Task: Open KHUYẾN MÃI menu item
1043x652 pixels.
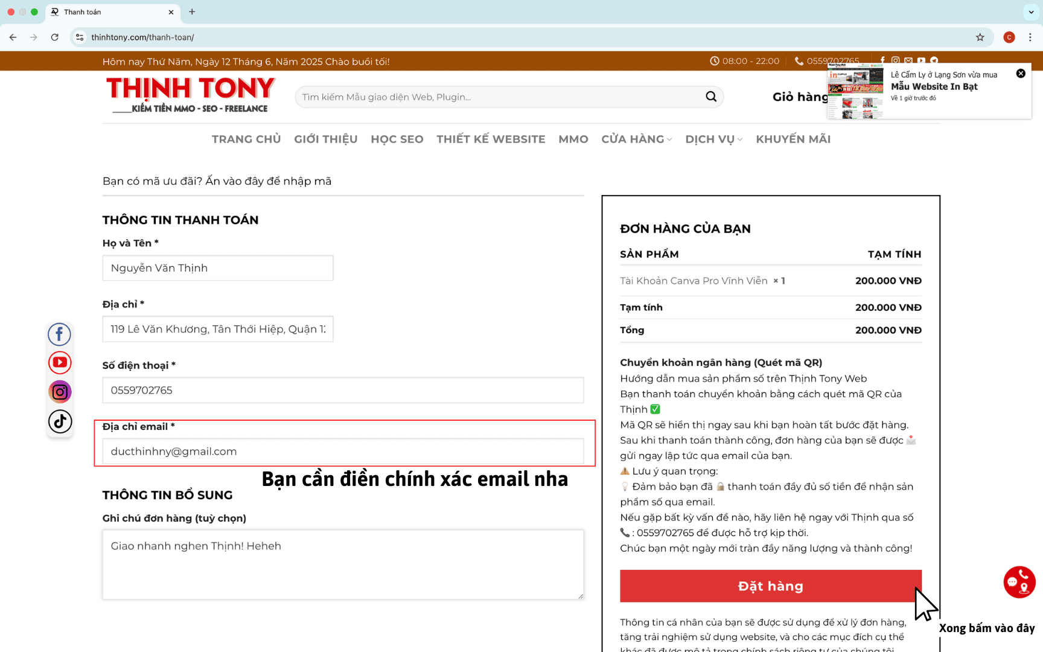Action: (793, 139)
